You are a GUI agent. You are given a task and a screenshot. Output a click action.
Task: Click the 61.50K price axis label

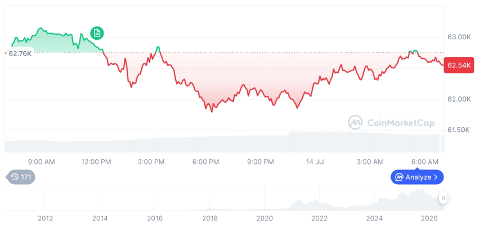coord(458,130)
